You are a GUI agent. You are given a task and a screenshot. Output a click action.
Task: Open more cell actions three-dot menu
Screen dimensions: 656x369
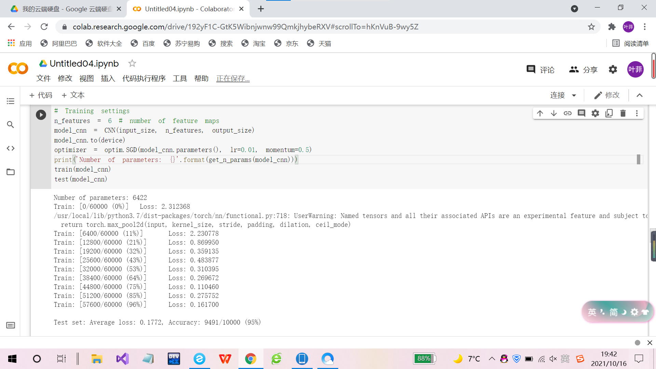(637, 113)
